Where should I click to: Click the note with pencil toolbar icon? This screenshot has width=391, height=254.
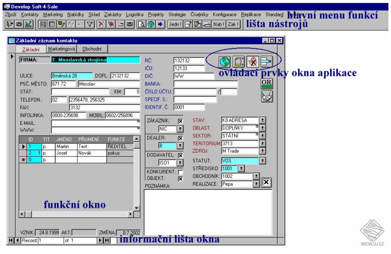pyautogui.click(x=188, y=24)
